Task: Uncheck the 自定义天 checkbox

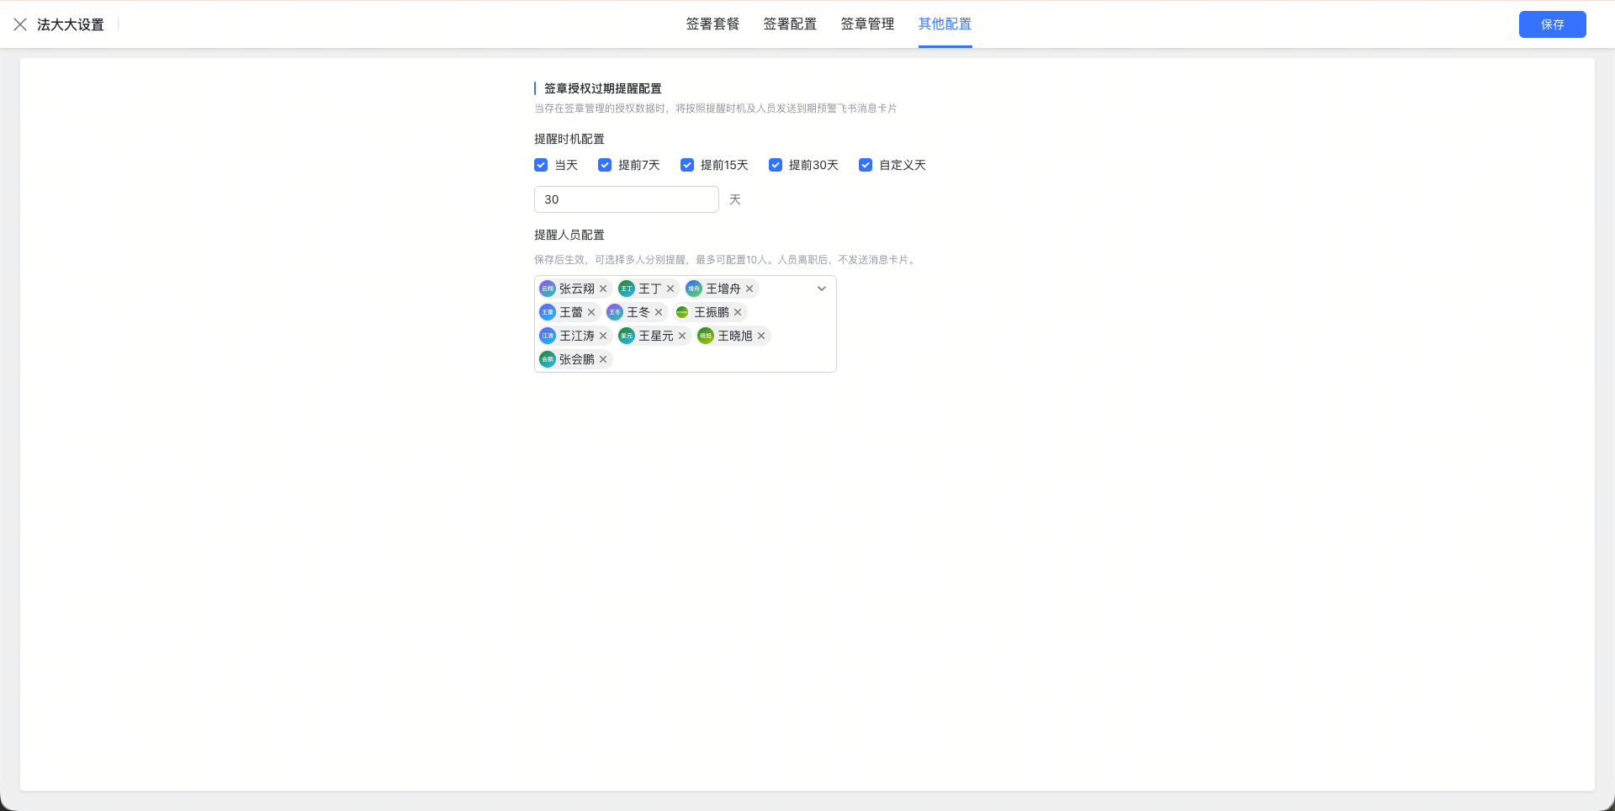Action: pos(866,165)
